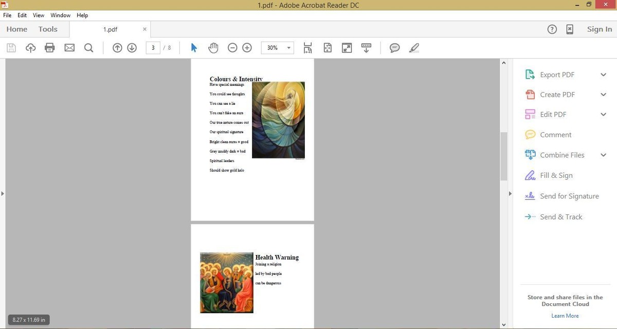
Task: Switch to the Tools tab
Action: click(48, 29)
